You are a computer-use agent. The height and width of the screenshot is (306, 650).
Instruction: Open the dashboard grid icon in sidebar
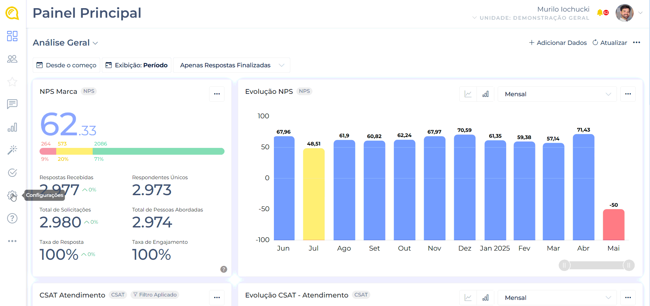12,36
